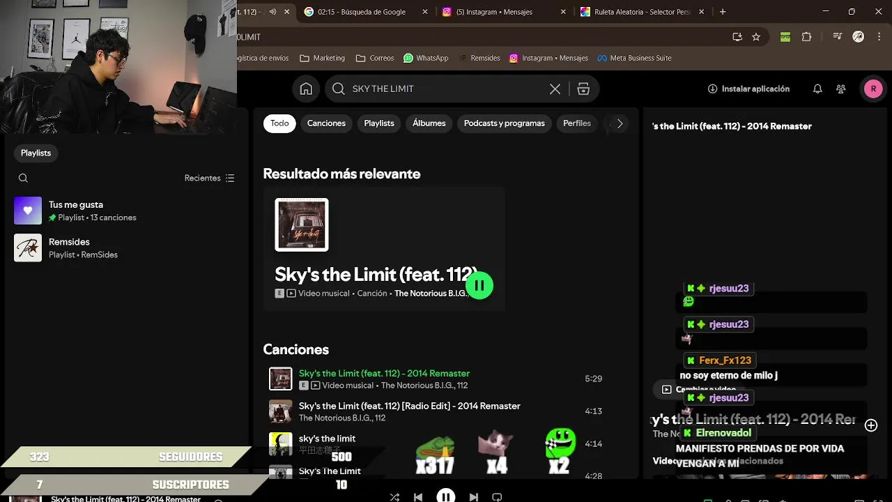The width and height of the screenshot is (892, 502).
Task: Toggle shuffle in the player bar
Action: click(394, 497)
